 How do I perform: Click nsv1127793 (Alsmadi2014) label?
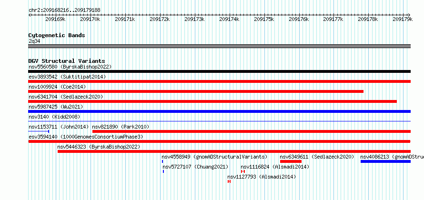262,177
